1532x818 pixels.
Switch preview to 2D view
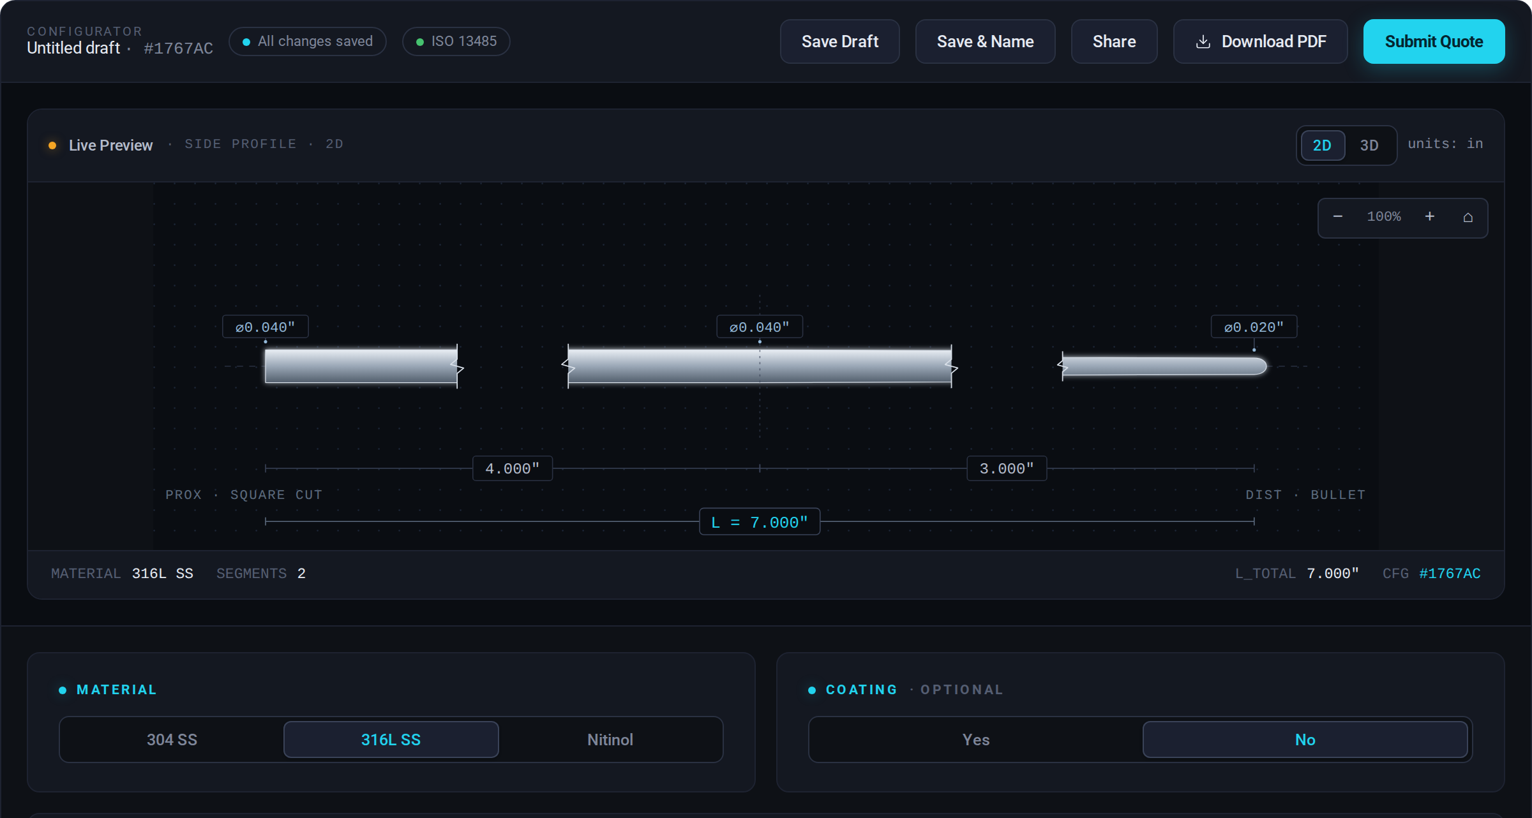1322,145
